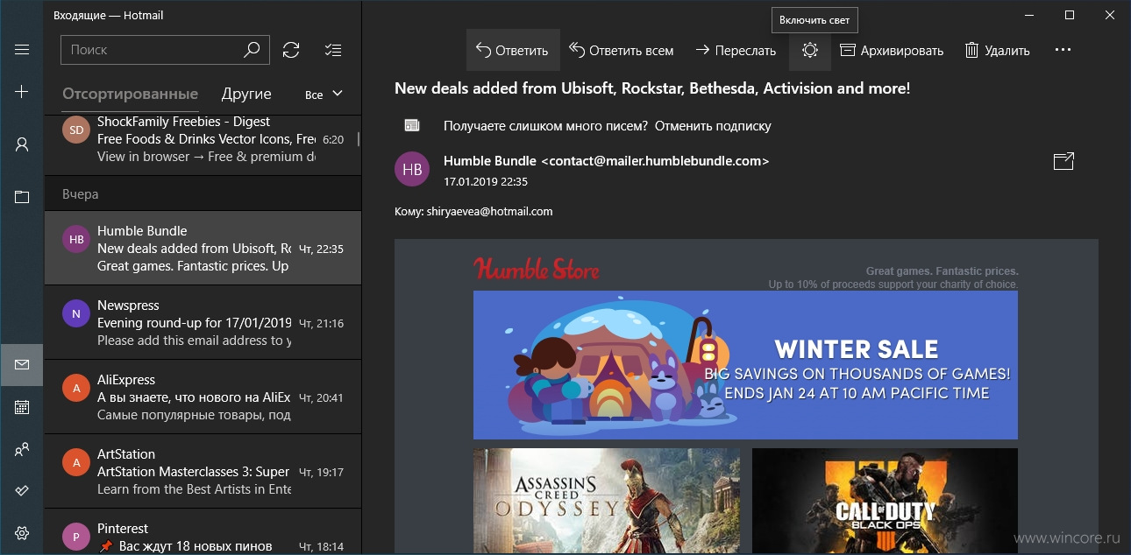Toggle light mode sun icon

[810, 50]
